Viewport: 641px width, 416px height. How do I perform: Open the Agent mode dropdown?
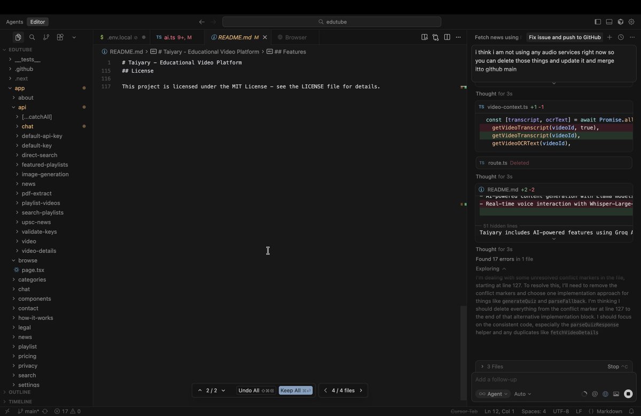pyautogui.click(x=493, y=394)
